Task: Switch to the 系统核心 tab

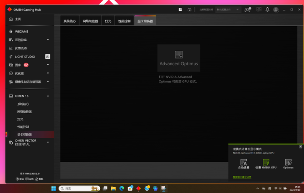Action: [x=69, y=21]
